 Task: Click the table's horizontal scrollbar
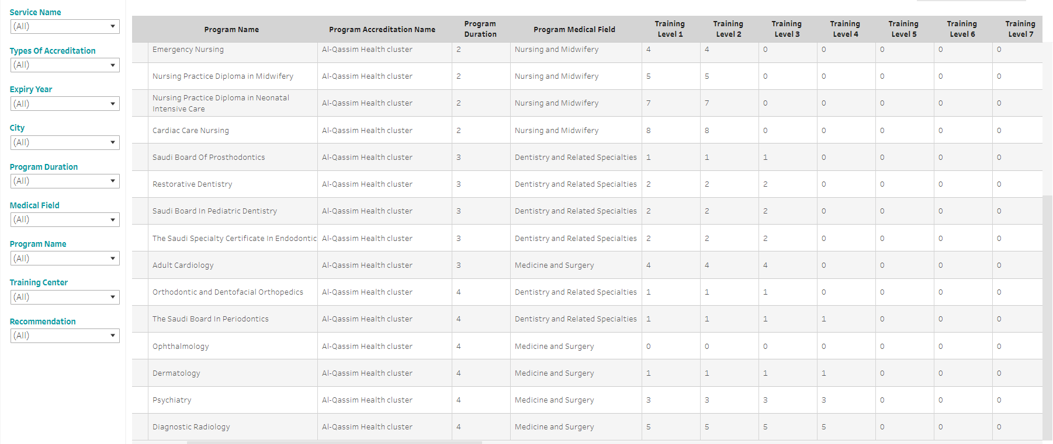click(x=334, y=442)
